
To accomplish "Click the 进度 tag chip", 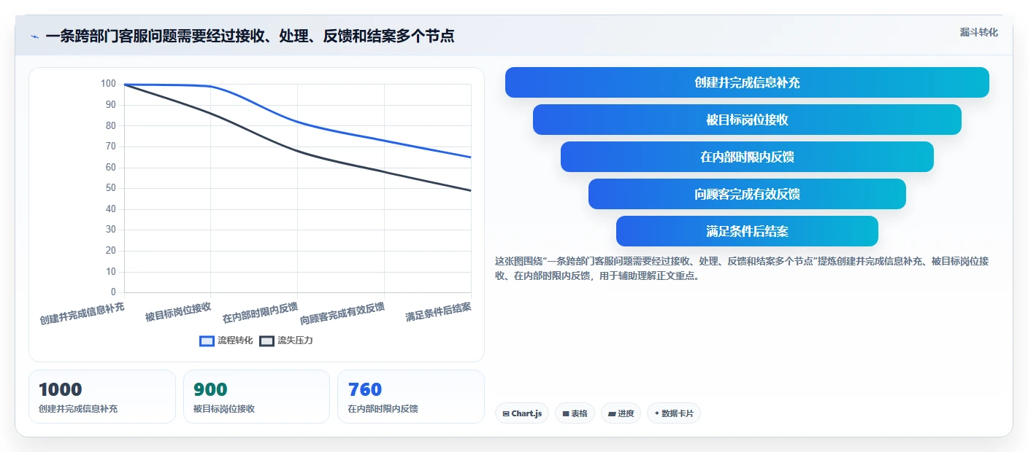I will click(x=621, y=413).
